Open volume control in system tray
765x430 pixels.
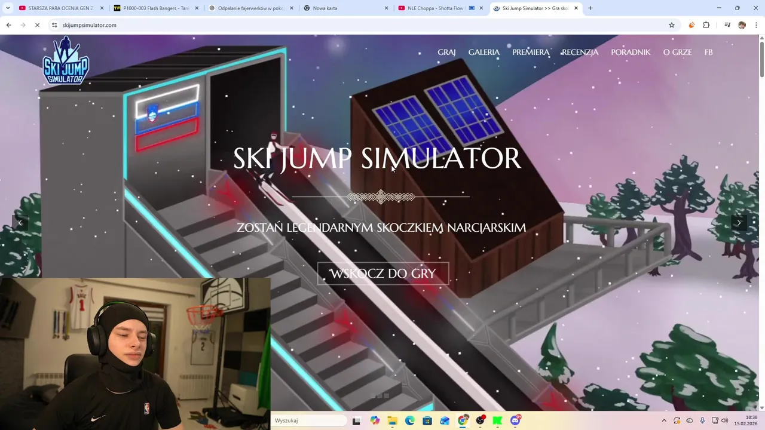[725, 420]
